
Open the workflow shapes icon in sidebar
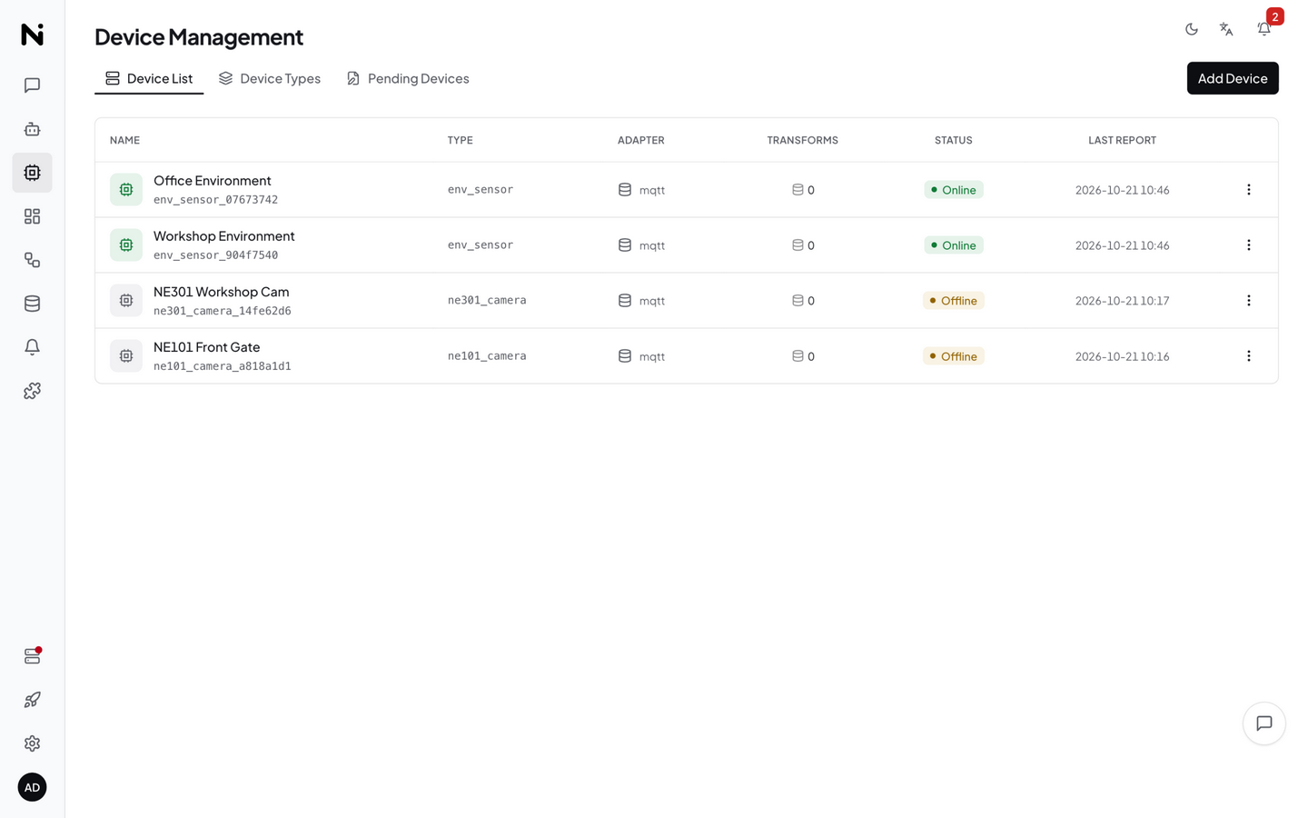pos(32,260)
